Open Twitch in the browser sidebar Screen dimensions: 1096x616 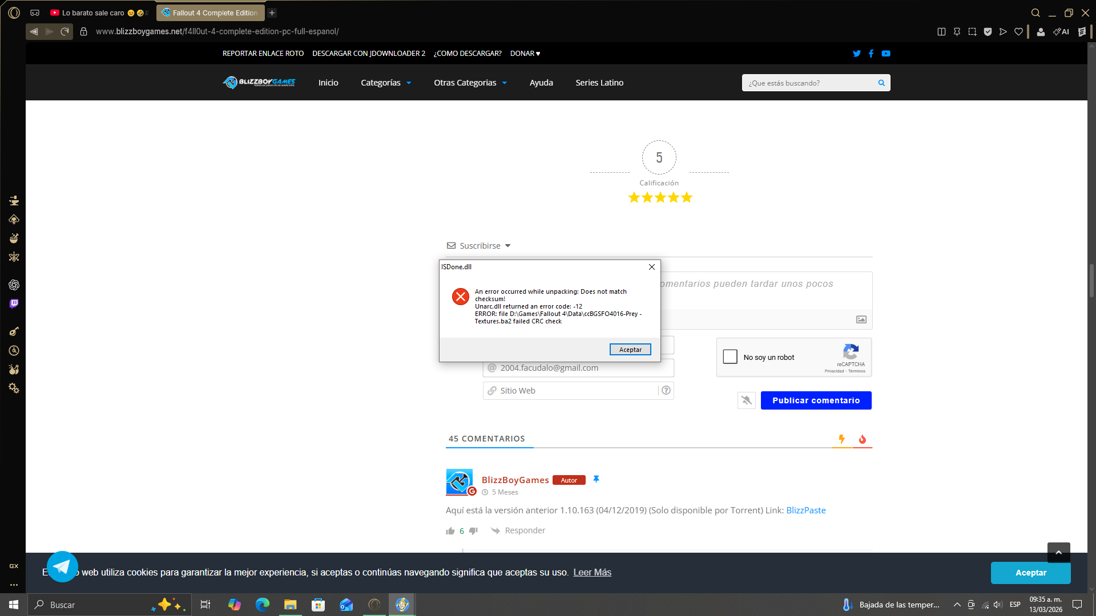pos(14,304)
